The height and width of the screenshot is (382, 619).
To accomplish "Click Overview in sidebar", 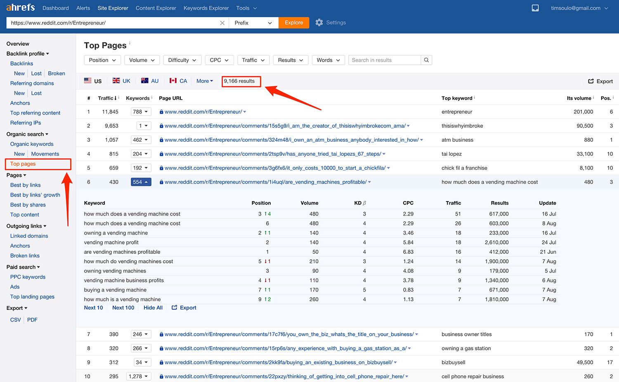I will coord(18,44).
